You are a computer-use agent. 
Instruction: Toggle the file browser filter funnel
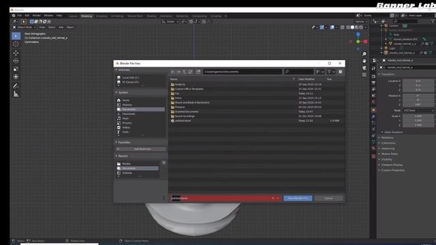pyautogui.click(x=329, y=72)
